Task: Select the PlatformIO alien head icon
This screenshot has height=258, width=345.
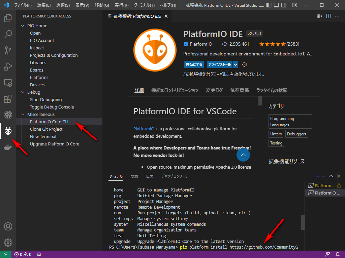Action: pyautogui.click(x=8, y=131)
